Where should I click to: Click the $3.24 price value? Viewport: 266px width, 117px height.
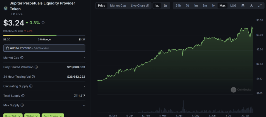click(13, 23)
